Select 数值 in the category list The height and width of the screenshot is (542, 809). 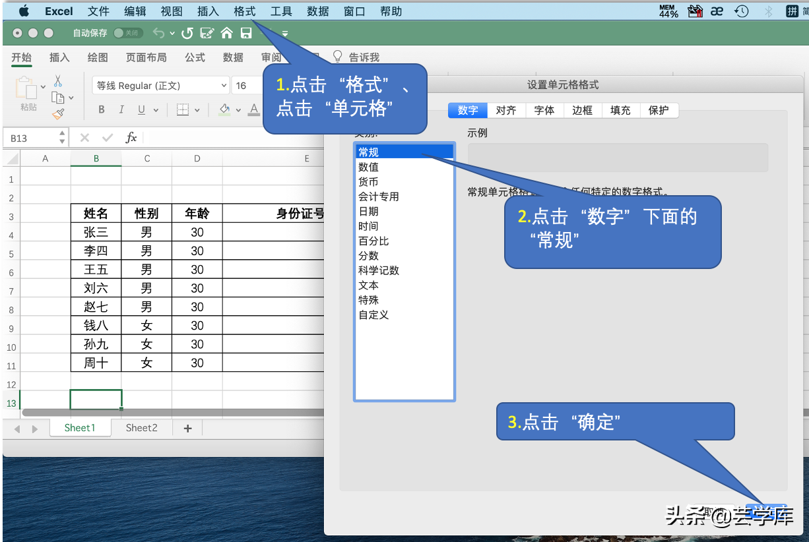(x=404, y=167)
